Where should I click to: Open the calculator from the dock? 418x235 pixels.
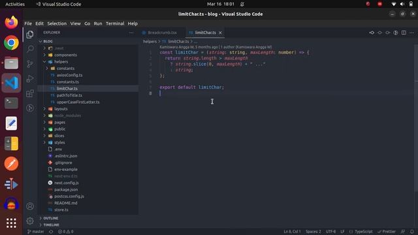(11, 144)
